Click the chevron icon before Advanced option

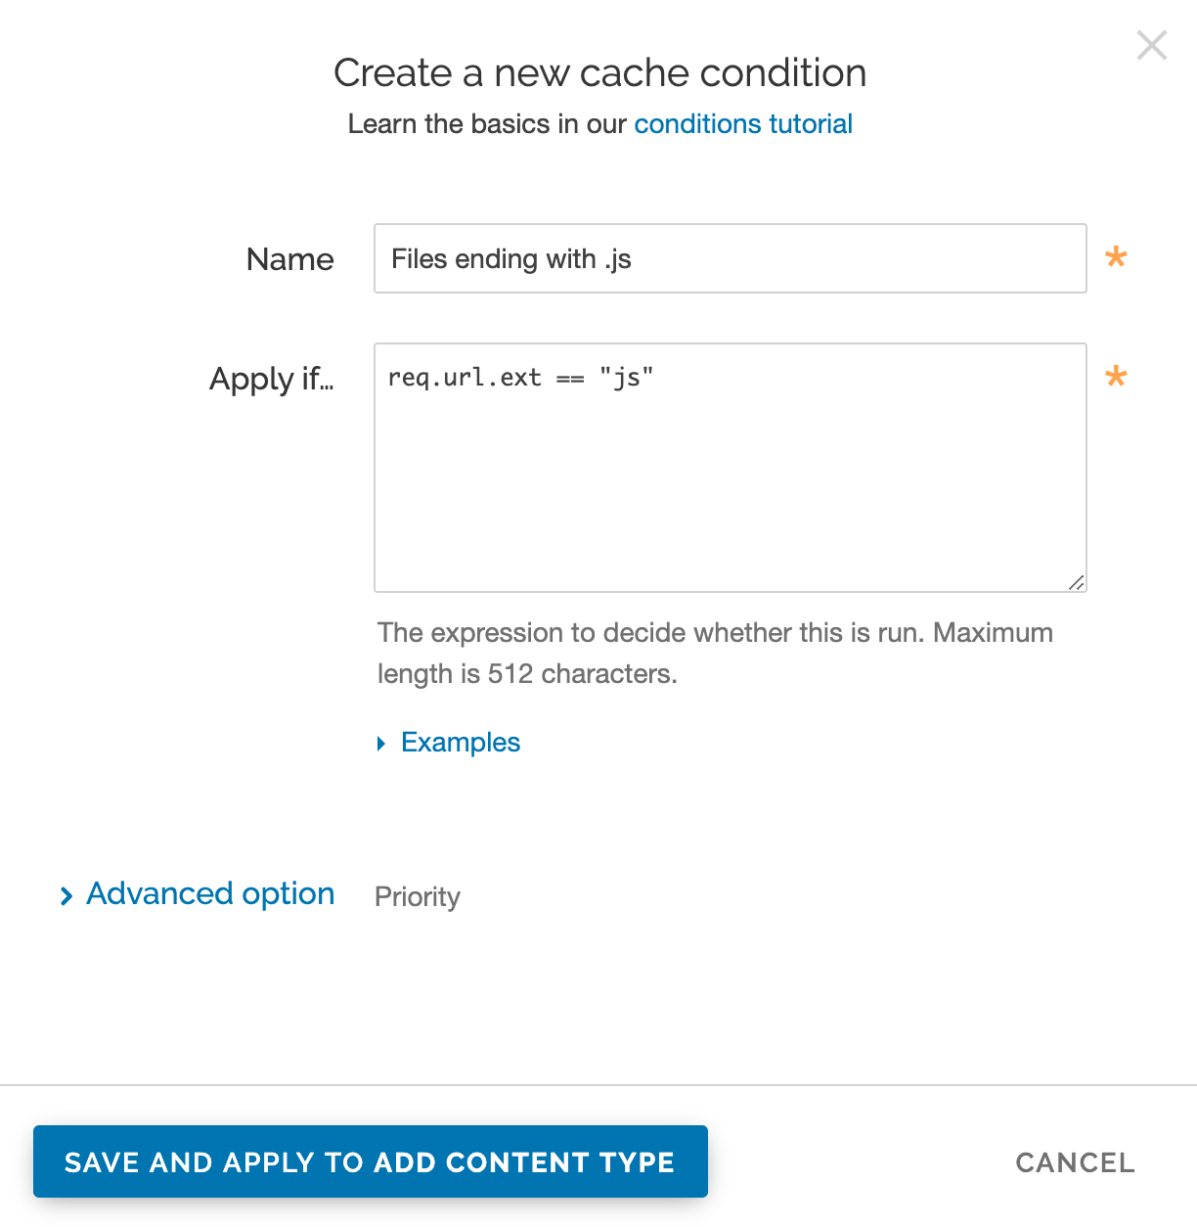[x=66, y=894]
